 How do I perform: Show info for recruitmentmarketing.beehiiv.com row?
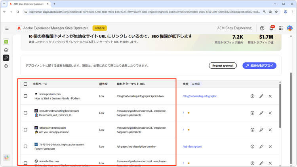[253, 113]
